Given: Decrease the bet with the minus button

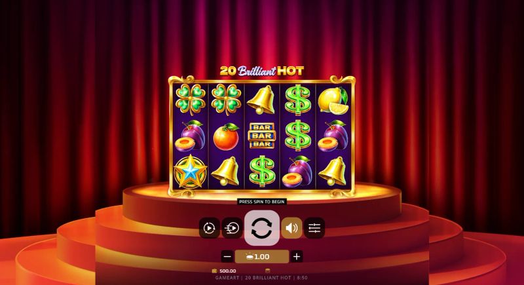Looking at the screenshot, I should pyautogui.click(x=227, y=257).
